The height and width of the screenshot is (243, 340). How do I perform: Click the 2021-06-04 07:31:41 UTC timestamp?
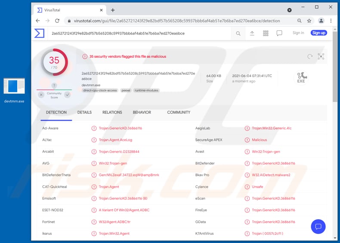click(252, 76)
